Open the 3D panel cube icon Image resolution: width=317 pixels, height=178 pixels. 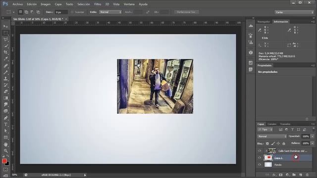tap(251, 52)
